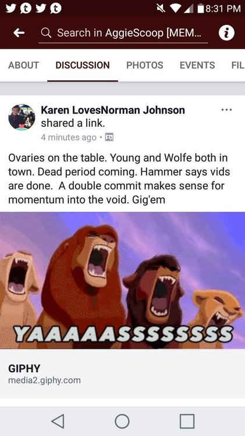The width and height of the screenshot is (245, 436).
Task: Open the partially visible Files tab
Action: tap(238, 65)
